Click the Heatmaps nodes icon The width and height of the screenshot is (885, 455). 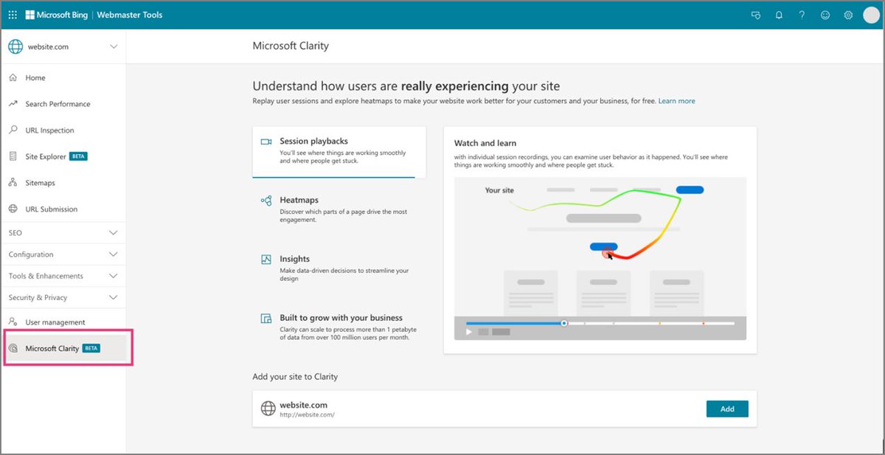click(266, 201)
